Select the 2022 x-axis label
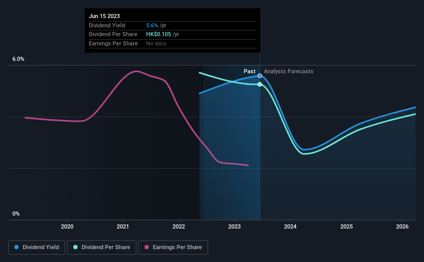This screenshot has width=424, height=262. (x=179, y=226)
